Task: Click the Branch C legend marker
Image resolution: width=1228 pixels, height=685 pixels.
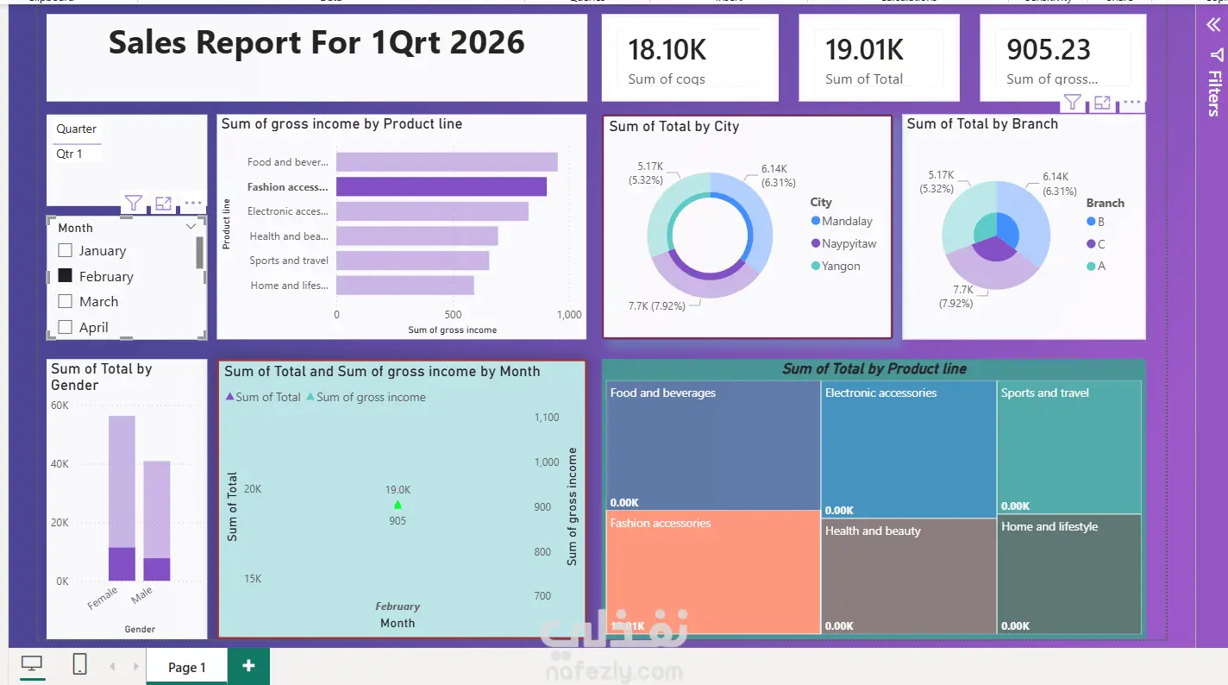Action: click(x=1092, y=244)
